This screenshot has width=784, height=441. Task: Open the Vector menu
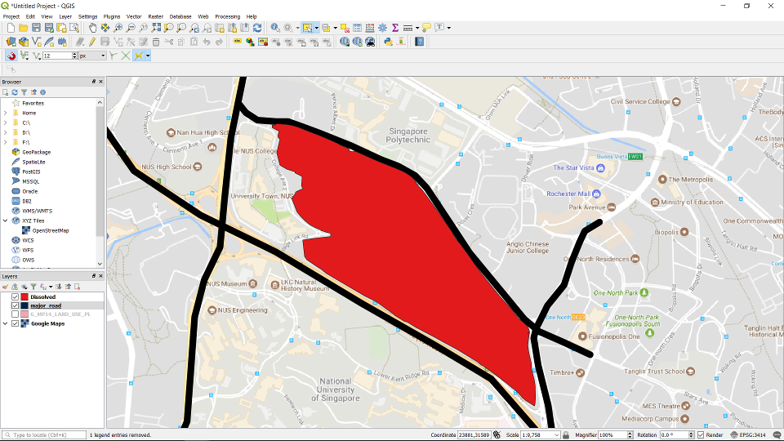(133, 16)
